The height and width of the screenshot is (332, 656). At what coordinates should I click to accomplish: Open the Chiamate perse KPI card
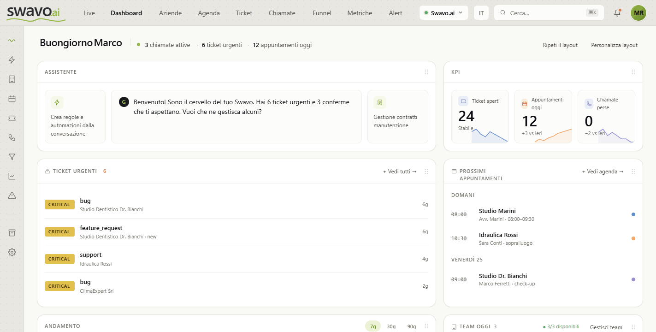click(606, 117)
